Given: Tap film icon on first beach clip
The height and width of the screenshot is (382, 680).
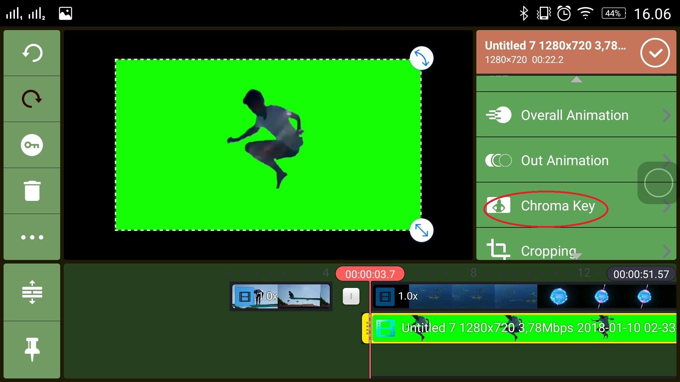Looking at the screenshot, I should pos(245,296).
